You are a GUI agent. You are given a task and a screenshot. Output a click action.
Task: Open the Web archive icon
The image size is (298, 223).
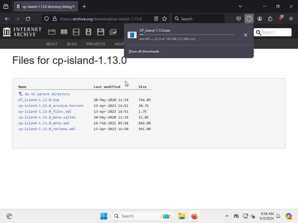pos(52,32)
